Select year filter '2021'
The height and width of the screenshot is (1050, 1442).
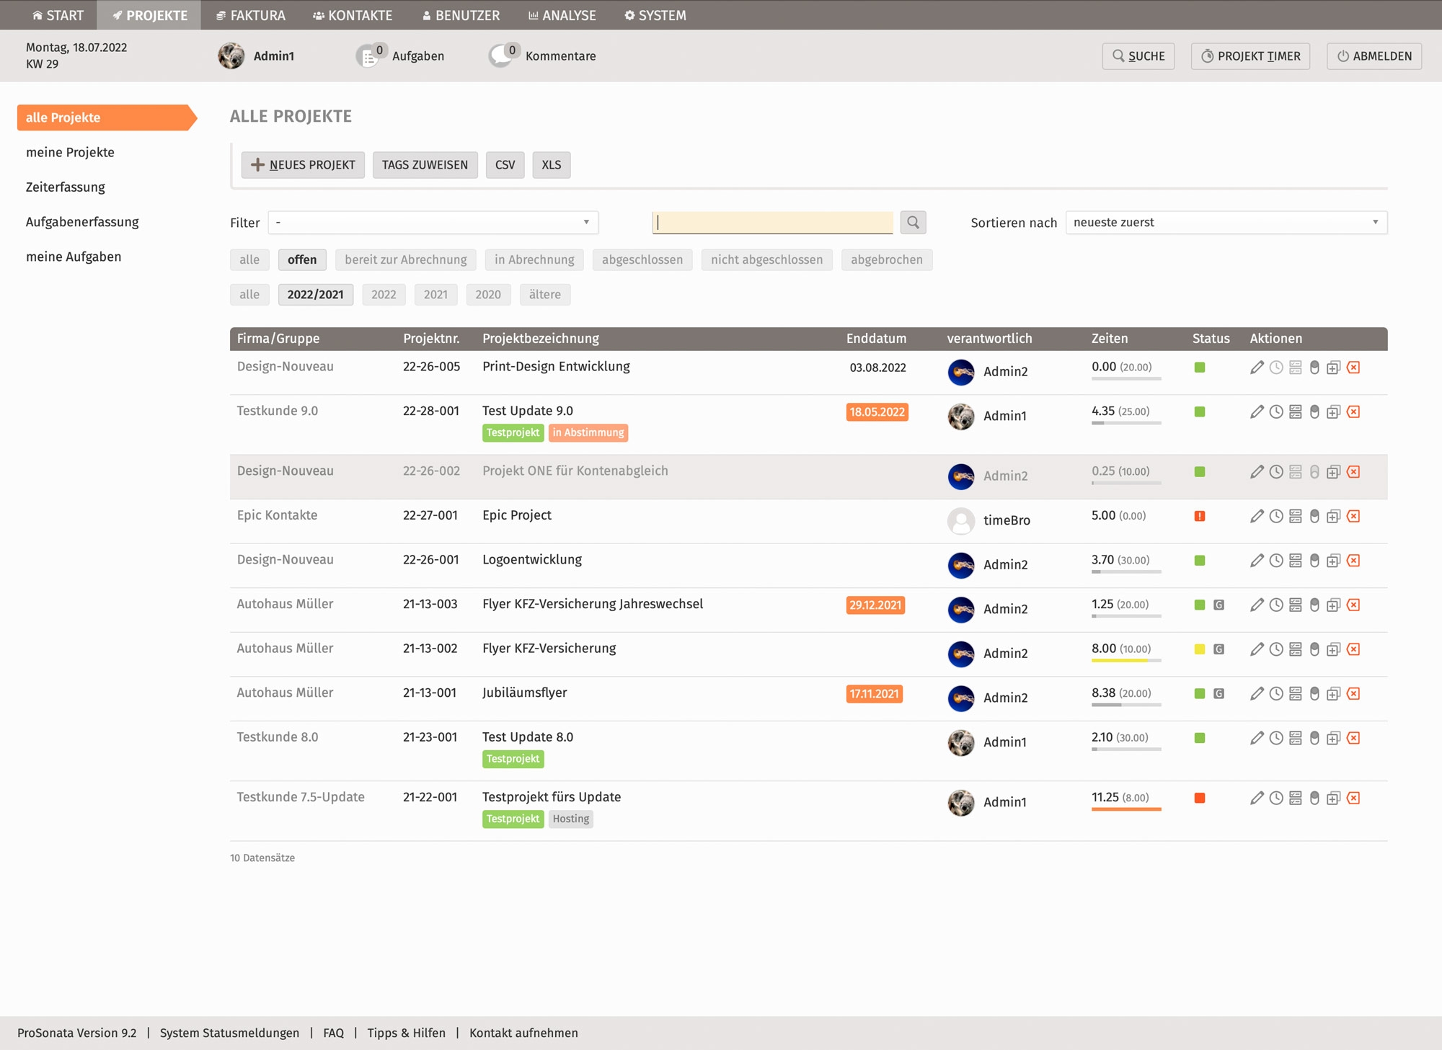click(435, 295)
